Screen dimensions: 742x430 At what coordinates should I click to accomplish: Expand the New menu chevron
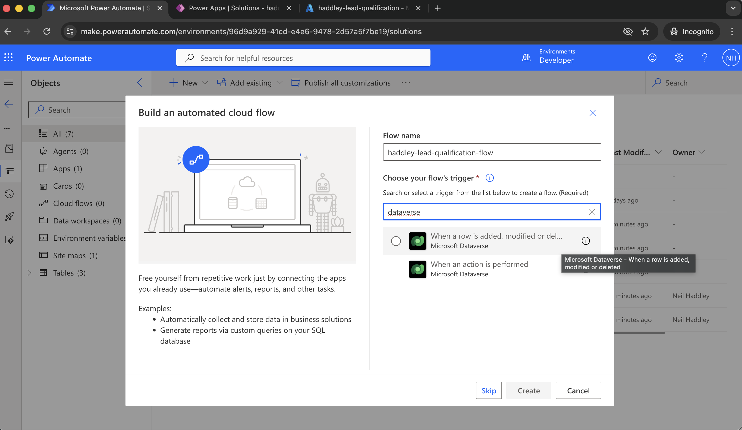click(205, 83)
